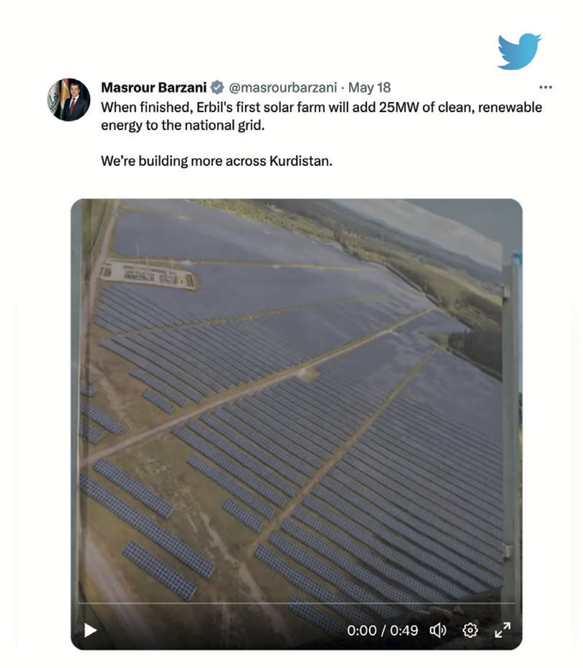The width and height of the screenshot is (583, 668).
Task: Click the 0:00 / 0:49 time display
Action: pyautogui.click(x=382, y=631)
